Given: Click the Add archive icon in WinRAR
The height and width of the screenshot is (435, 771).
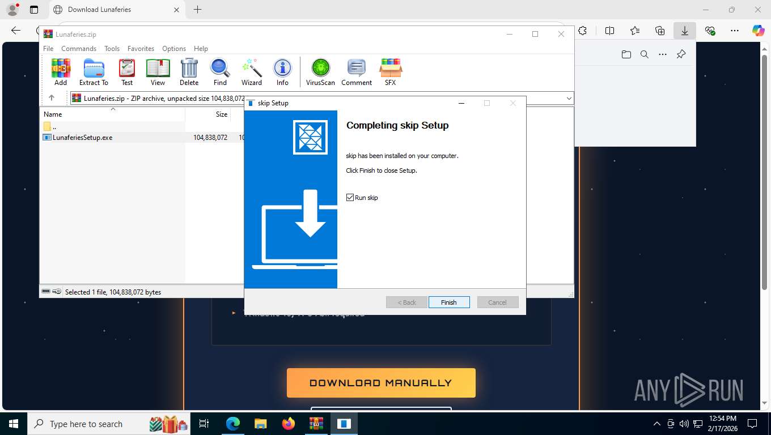Looking at the screenshot, I should (x=61, y=72).
